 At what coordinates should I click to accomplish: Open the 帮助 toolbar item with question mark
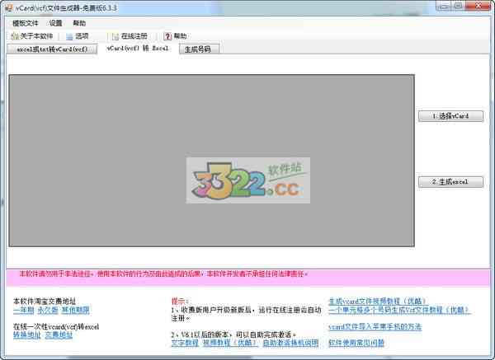pos(175,36)
